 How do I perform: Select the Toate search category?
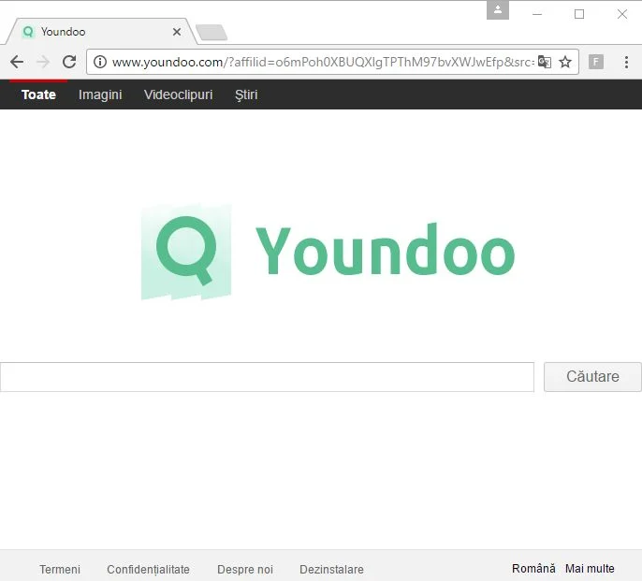pos(38,94)
